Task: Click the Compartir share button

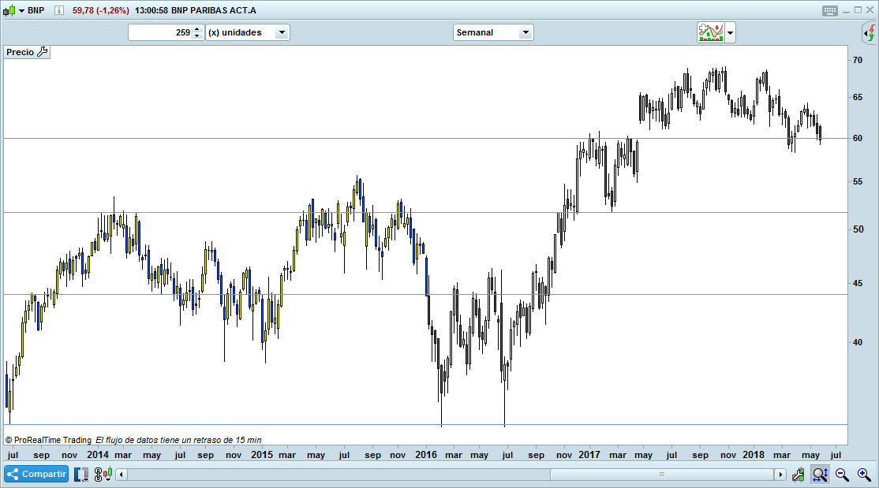Action: click(36, 475)
